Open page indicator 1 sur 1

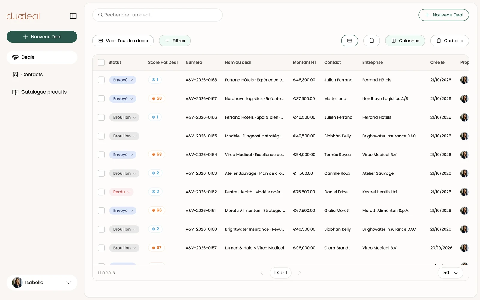(x=280, y=273)
